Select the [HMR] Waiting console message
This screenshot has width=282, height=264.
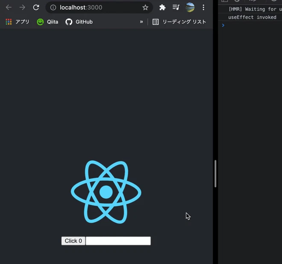255,9
